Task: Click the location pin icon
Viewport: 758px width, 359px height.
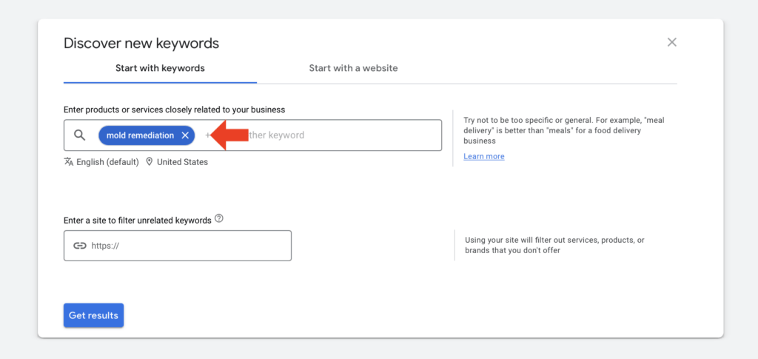Action: coord(150,162)
